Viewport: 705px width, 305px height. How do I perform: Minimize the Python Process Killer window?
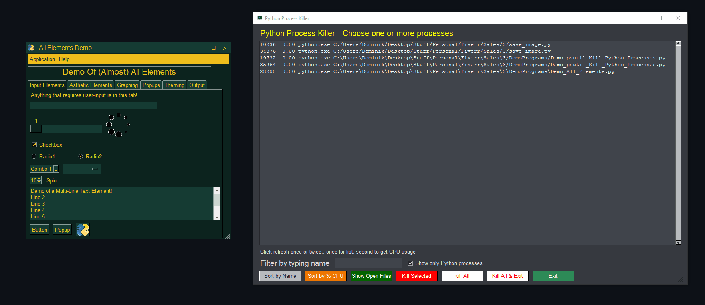[642, 18]
